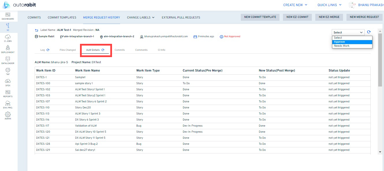Go to External Pull Requests
The height and width of the screenshot is (171, 384).
click(x=181, y=17)
